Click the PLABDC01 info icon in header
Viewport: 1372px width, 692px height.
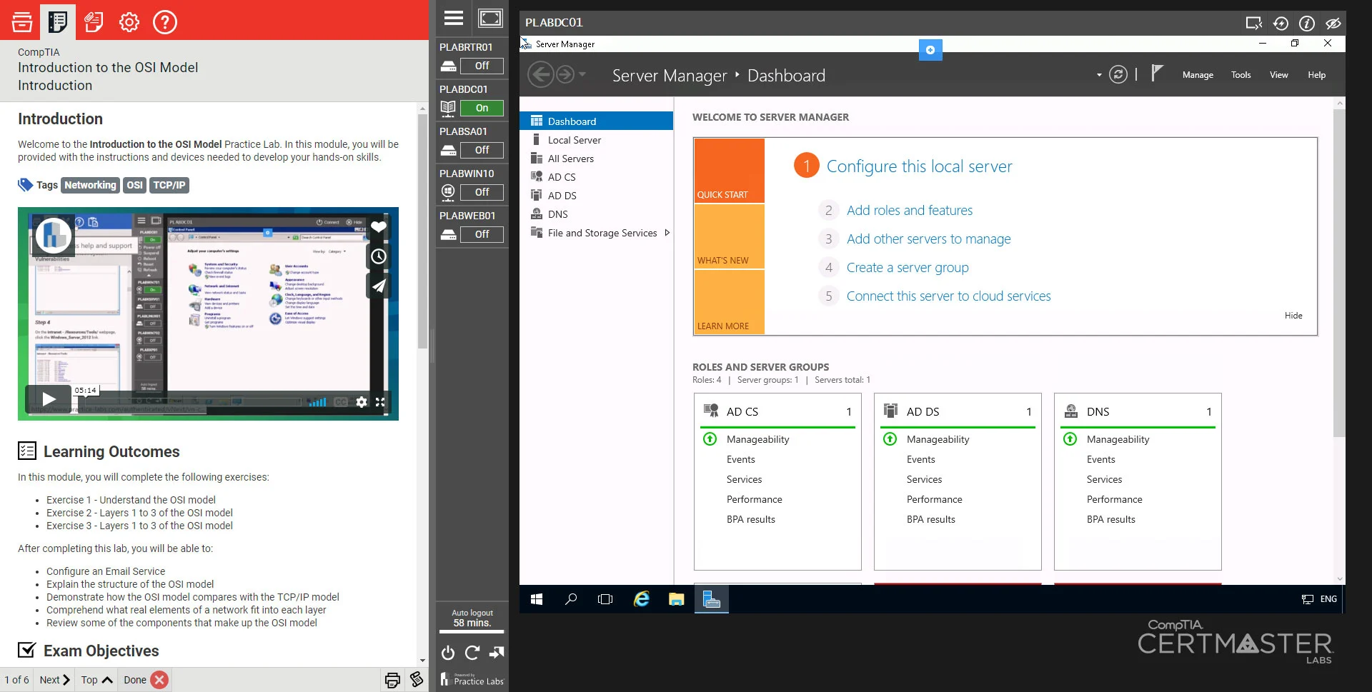coord(1307,24)
